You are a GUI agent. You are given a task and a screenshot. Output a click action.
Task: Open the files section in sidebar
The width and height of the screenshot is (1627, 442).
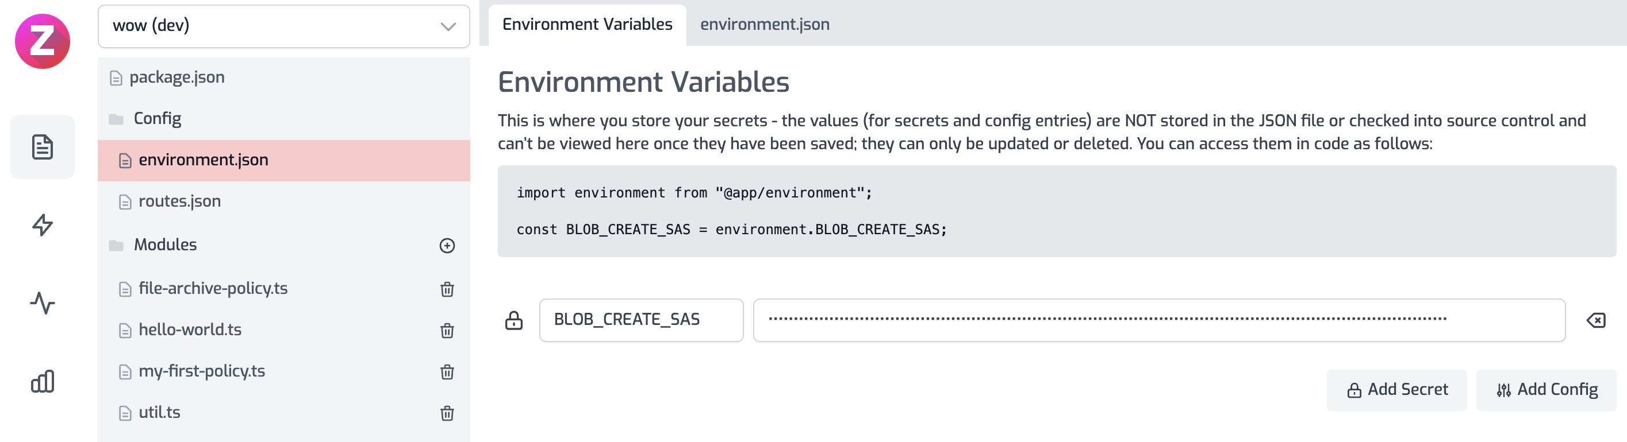43,147
